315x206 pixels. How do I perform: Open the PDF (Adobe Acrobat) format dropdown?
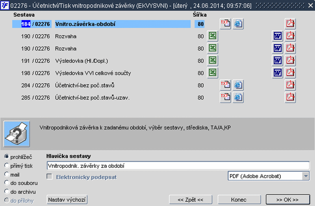click(269, 176)
